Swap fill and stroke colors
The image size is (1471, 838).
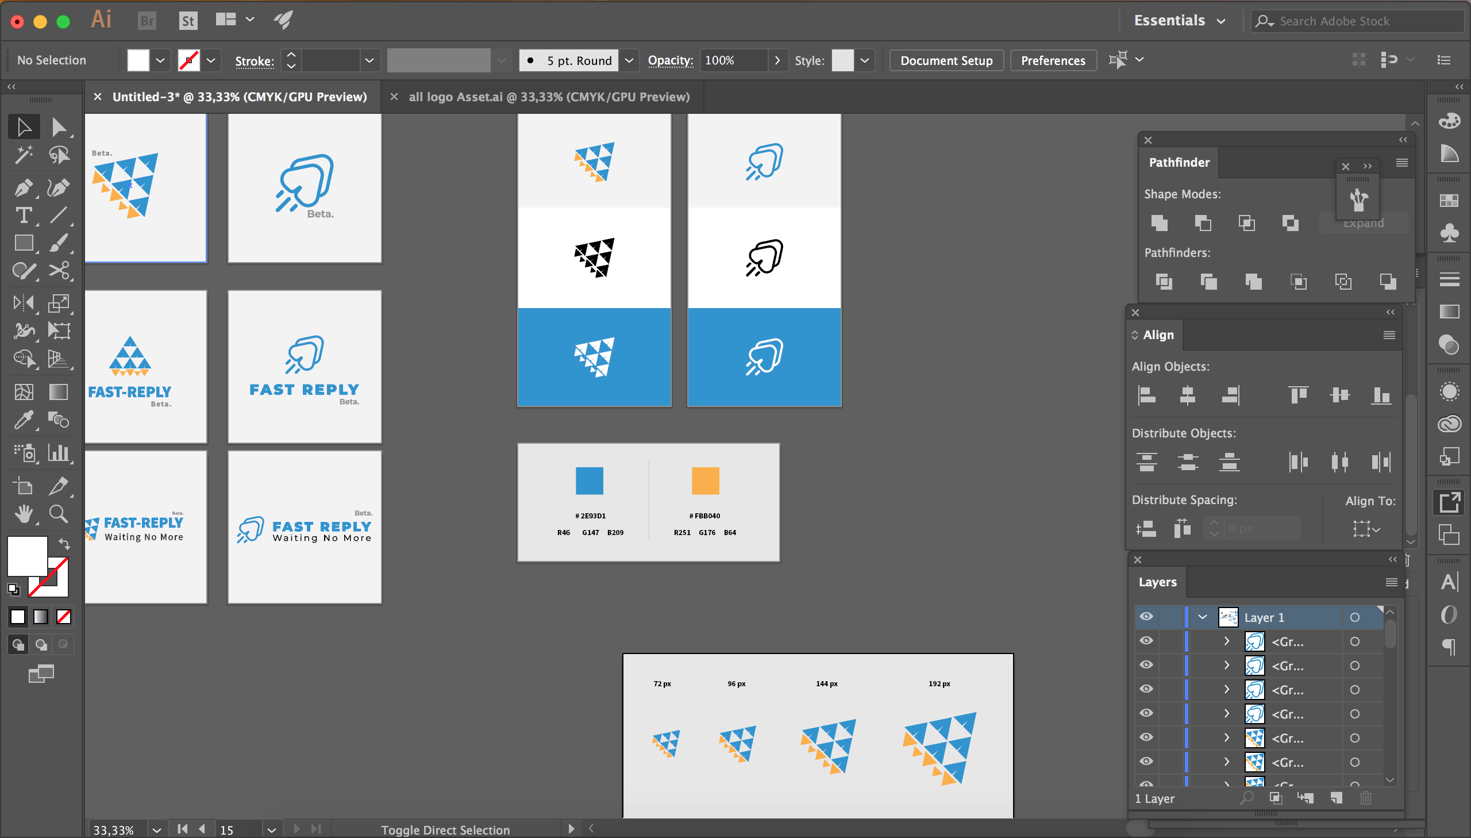[64, 543]
